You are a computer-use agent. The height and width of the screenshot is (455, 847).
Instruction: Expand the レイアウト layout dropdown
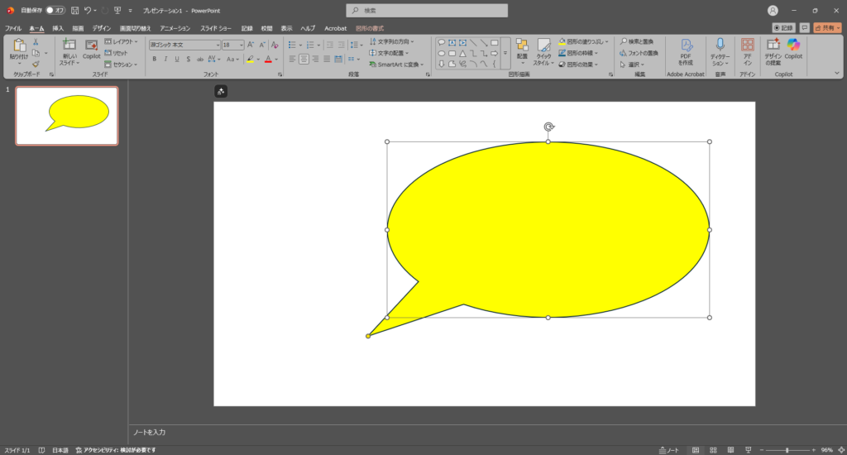(x=120, y=41)
